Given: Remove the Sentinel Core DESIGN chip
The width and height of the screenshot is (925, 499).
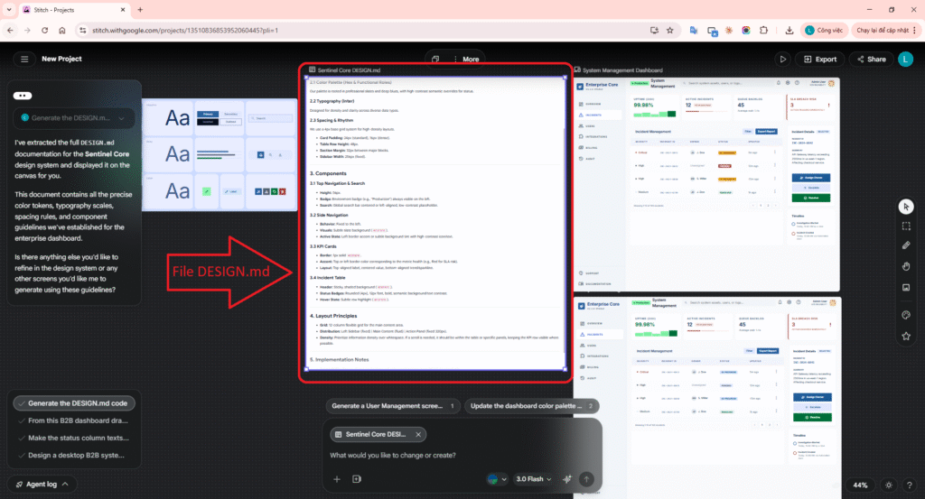Looking at the screenshot, I should point(419,434).
